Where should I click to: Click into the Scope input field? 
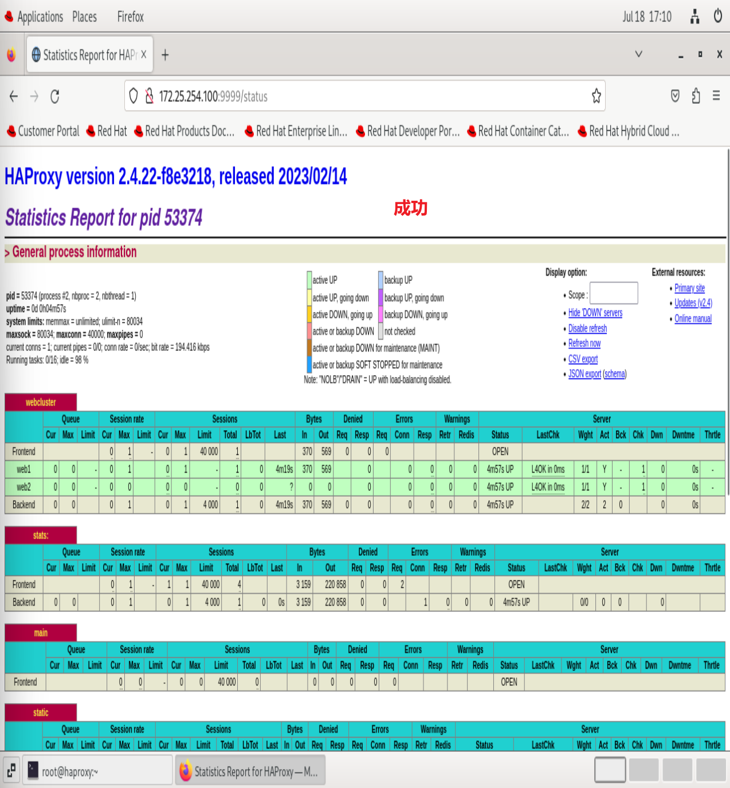(x=614, y=293)
